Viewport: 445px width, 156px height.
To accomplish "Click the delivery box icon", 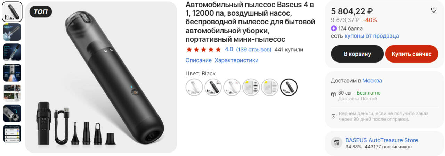I will pyautogui.click(x=333, y=94).
